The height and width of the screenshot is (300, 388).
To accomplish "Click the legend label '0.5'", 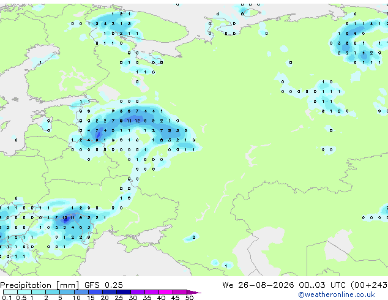I will pyautogui.click(x=21, y=298).
